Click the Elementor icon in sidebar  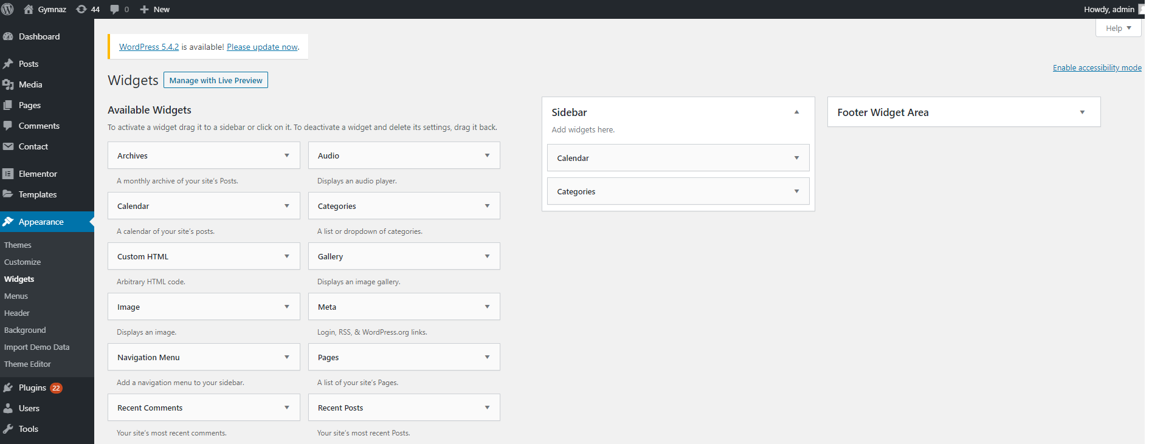coord(8,174)
